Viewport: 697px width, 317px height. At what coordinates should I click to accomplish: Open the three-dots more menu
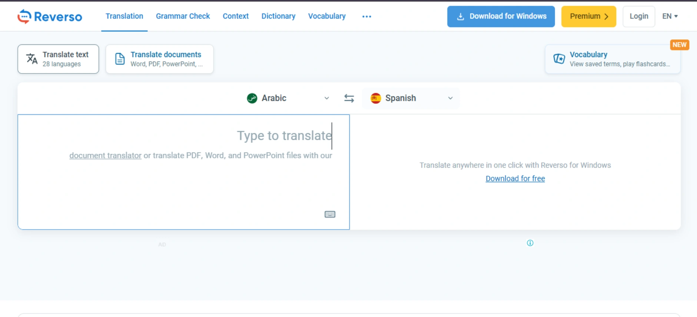(366, 17)
